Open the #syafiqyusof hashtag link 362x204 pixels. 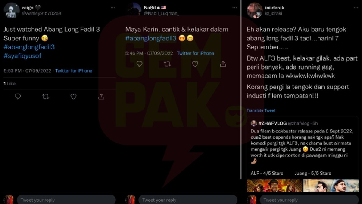[22, 56]
